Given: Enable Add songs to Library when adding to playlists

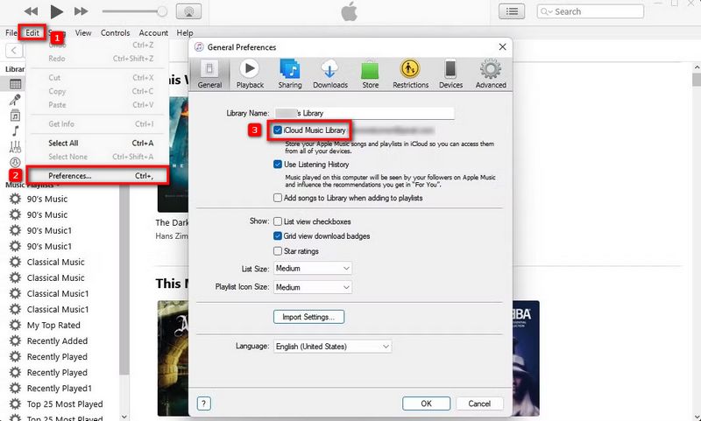Looking at the screenshot, I should coord(278,198).
